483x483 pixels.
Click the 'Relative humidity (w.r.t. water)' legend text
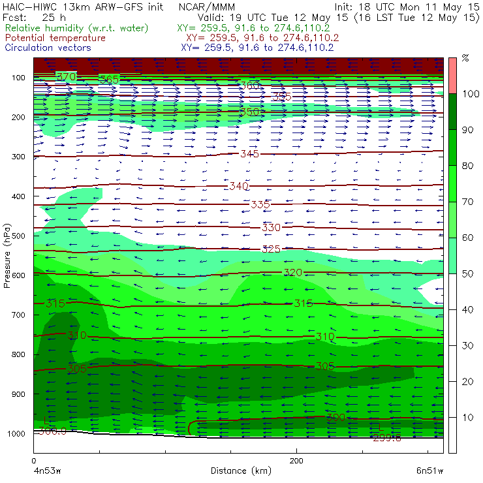(77, 28)
